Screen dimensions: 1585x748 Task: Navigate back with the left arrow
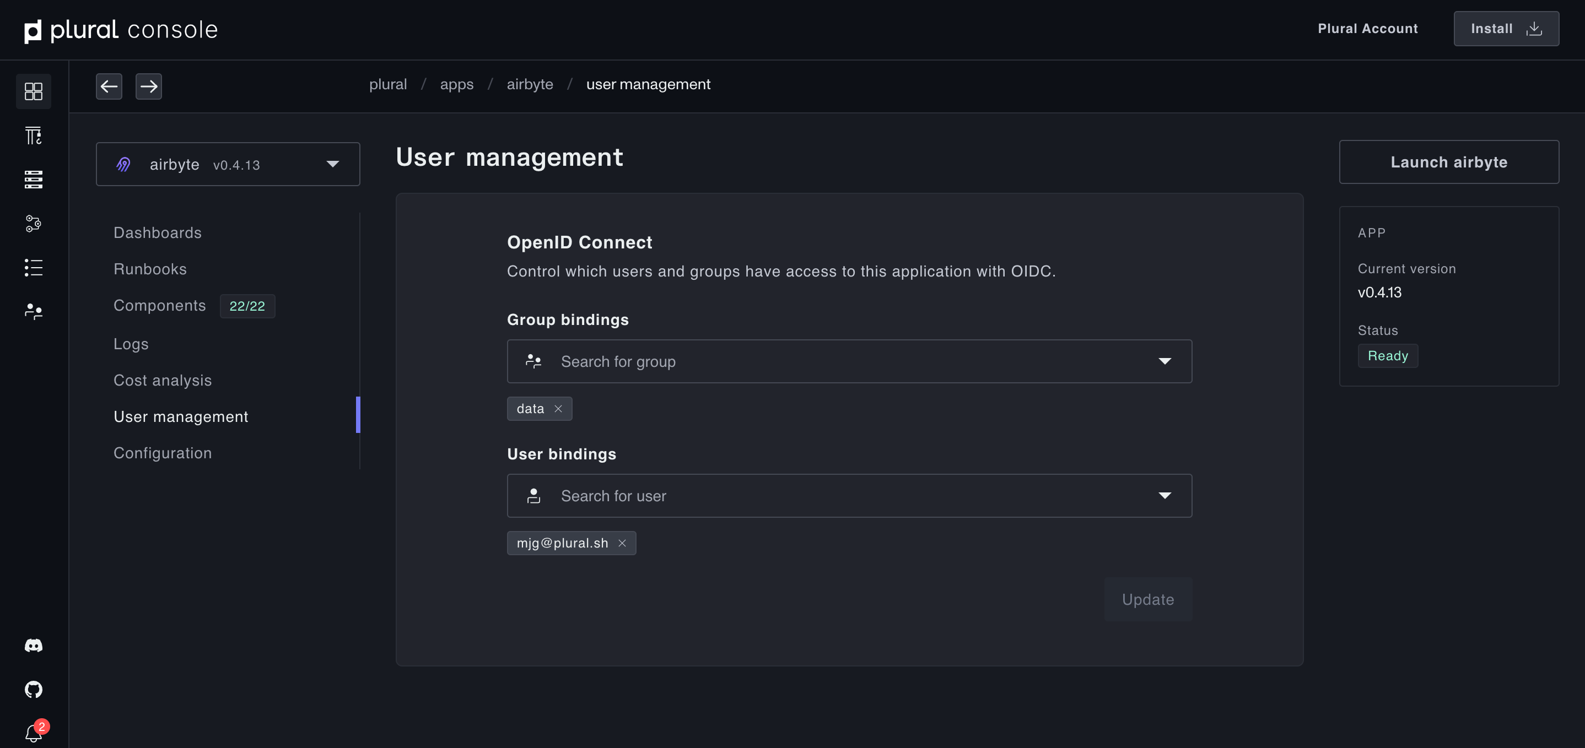[x=109, y=86]
